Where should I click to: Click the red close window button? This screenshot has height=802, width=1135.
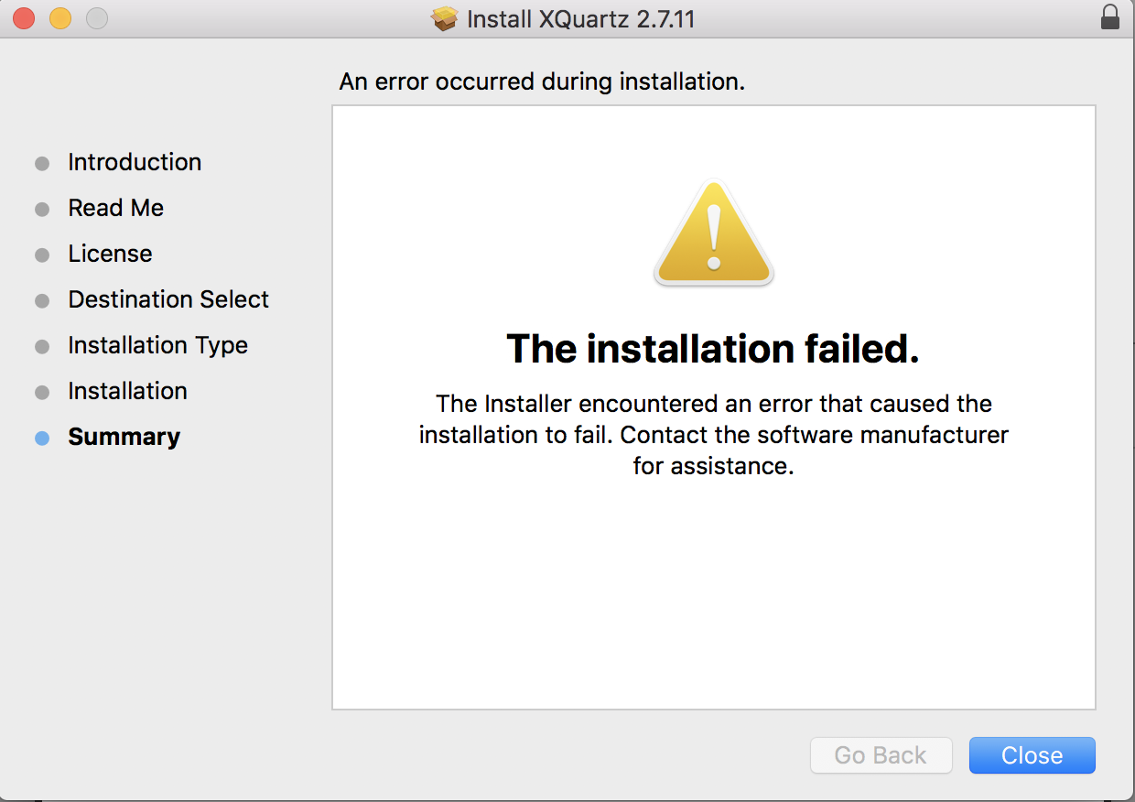coord(24,18)
